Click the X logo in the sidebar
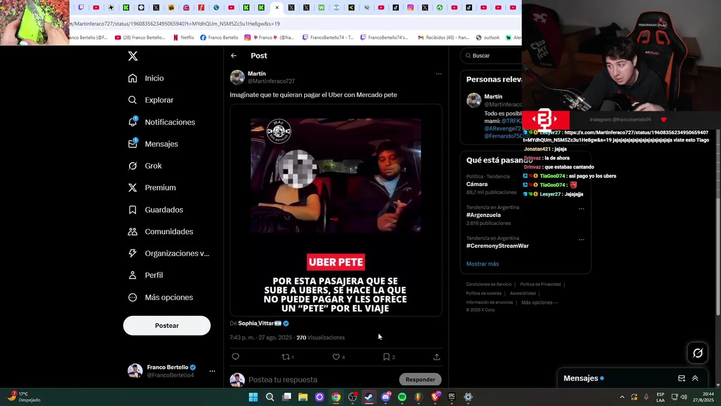 coord(132,56)
